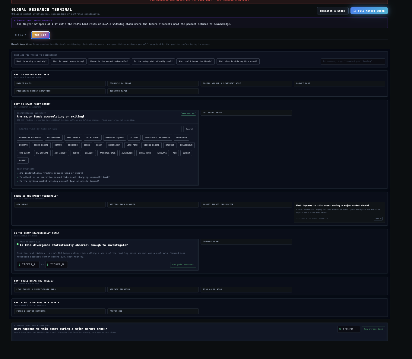Viewport: 412px width, 359px height.
Task: Select the ARK INVEST fund chip
Action: click(x=61, y=153)
